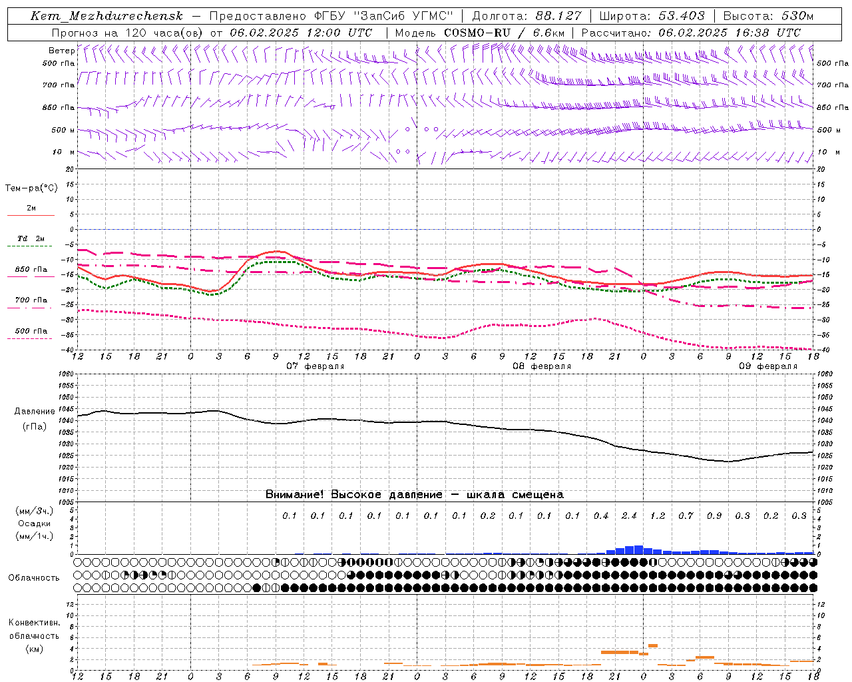The width and height of the screenshot is (852, 682).
Task: Click the Kem_Mezhdurechensk station title
Action: pyautogui.click(x=106, y=16)
